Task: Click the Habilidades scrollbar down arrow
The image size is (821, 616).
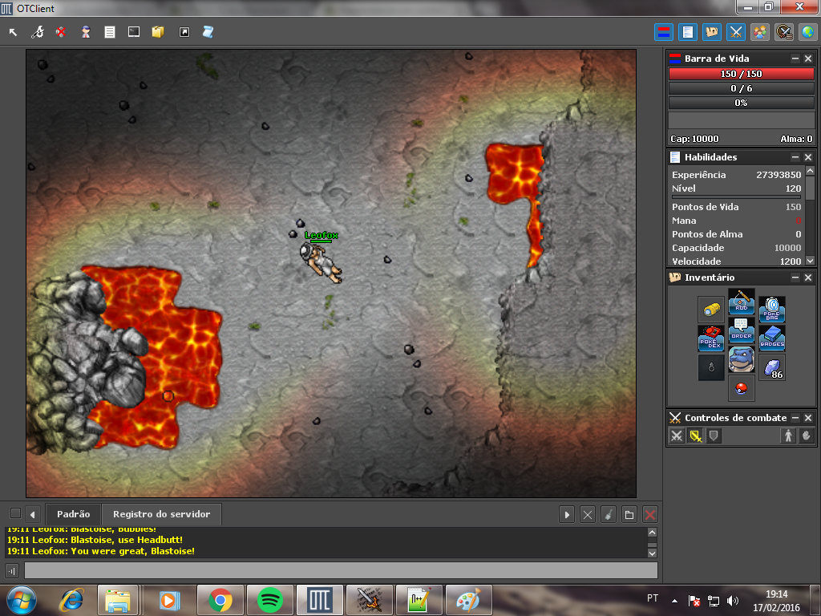Action: pos(810,261)
